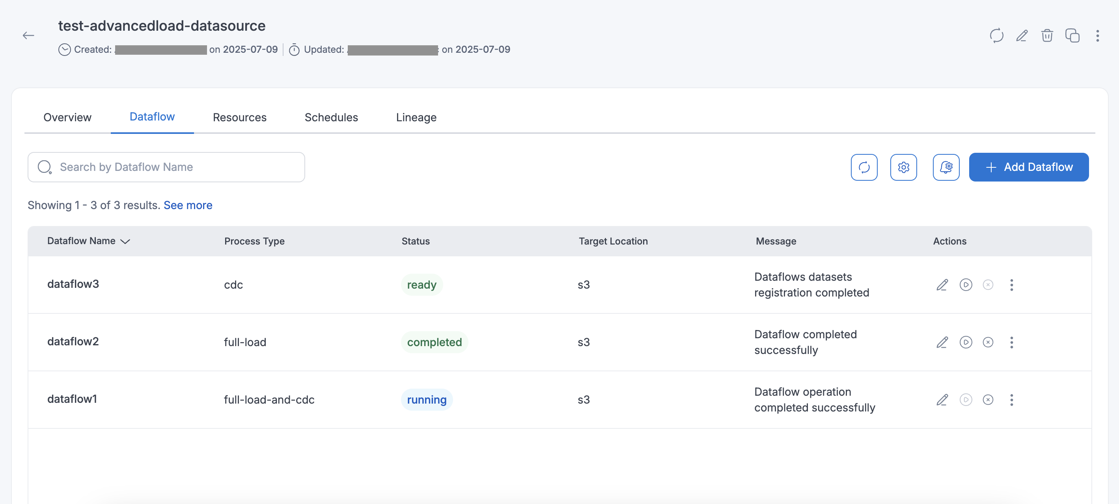Switch to the Overview tab

(x=67, y=117)
